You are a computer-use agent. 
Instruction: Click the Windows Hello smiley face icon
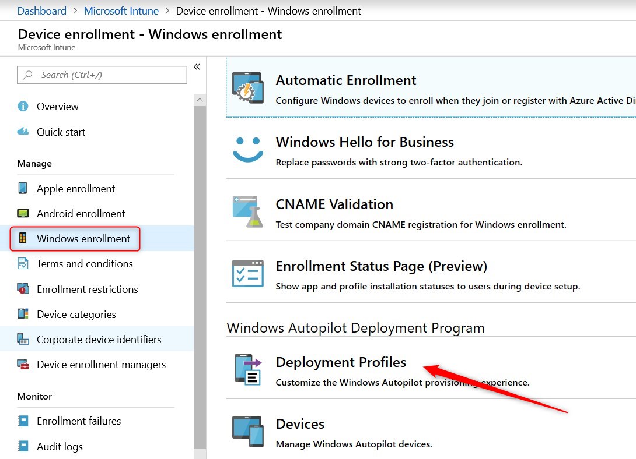tap(248, 149)
